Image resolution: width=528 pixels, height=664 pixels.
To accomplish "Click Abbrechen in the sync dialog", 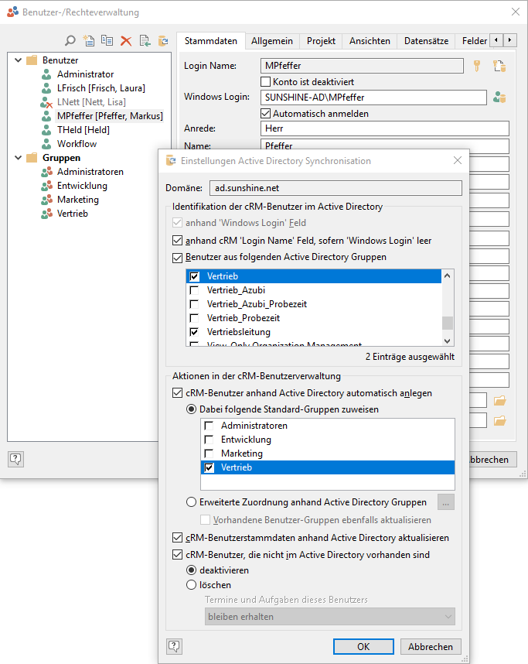I will click(430, 646).
